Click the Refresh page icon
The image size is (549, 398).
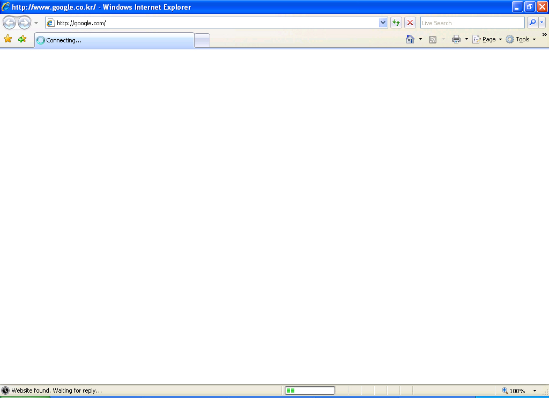(x=396, y=23)
